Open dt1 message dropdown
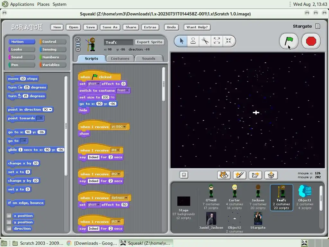Screen dimensions: 329x247 [116, 150]
